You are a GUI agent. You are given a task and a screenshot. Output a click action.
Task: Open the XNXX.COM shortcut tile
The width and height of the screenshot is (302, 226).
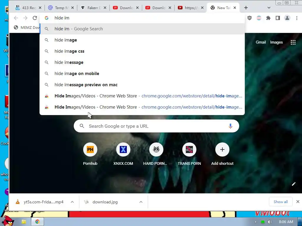tap(123, 154)
